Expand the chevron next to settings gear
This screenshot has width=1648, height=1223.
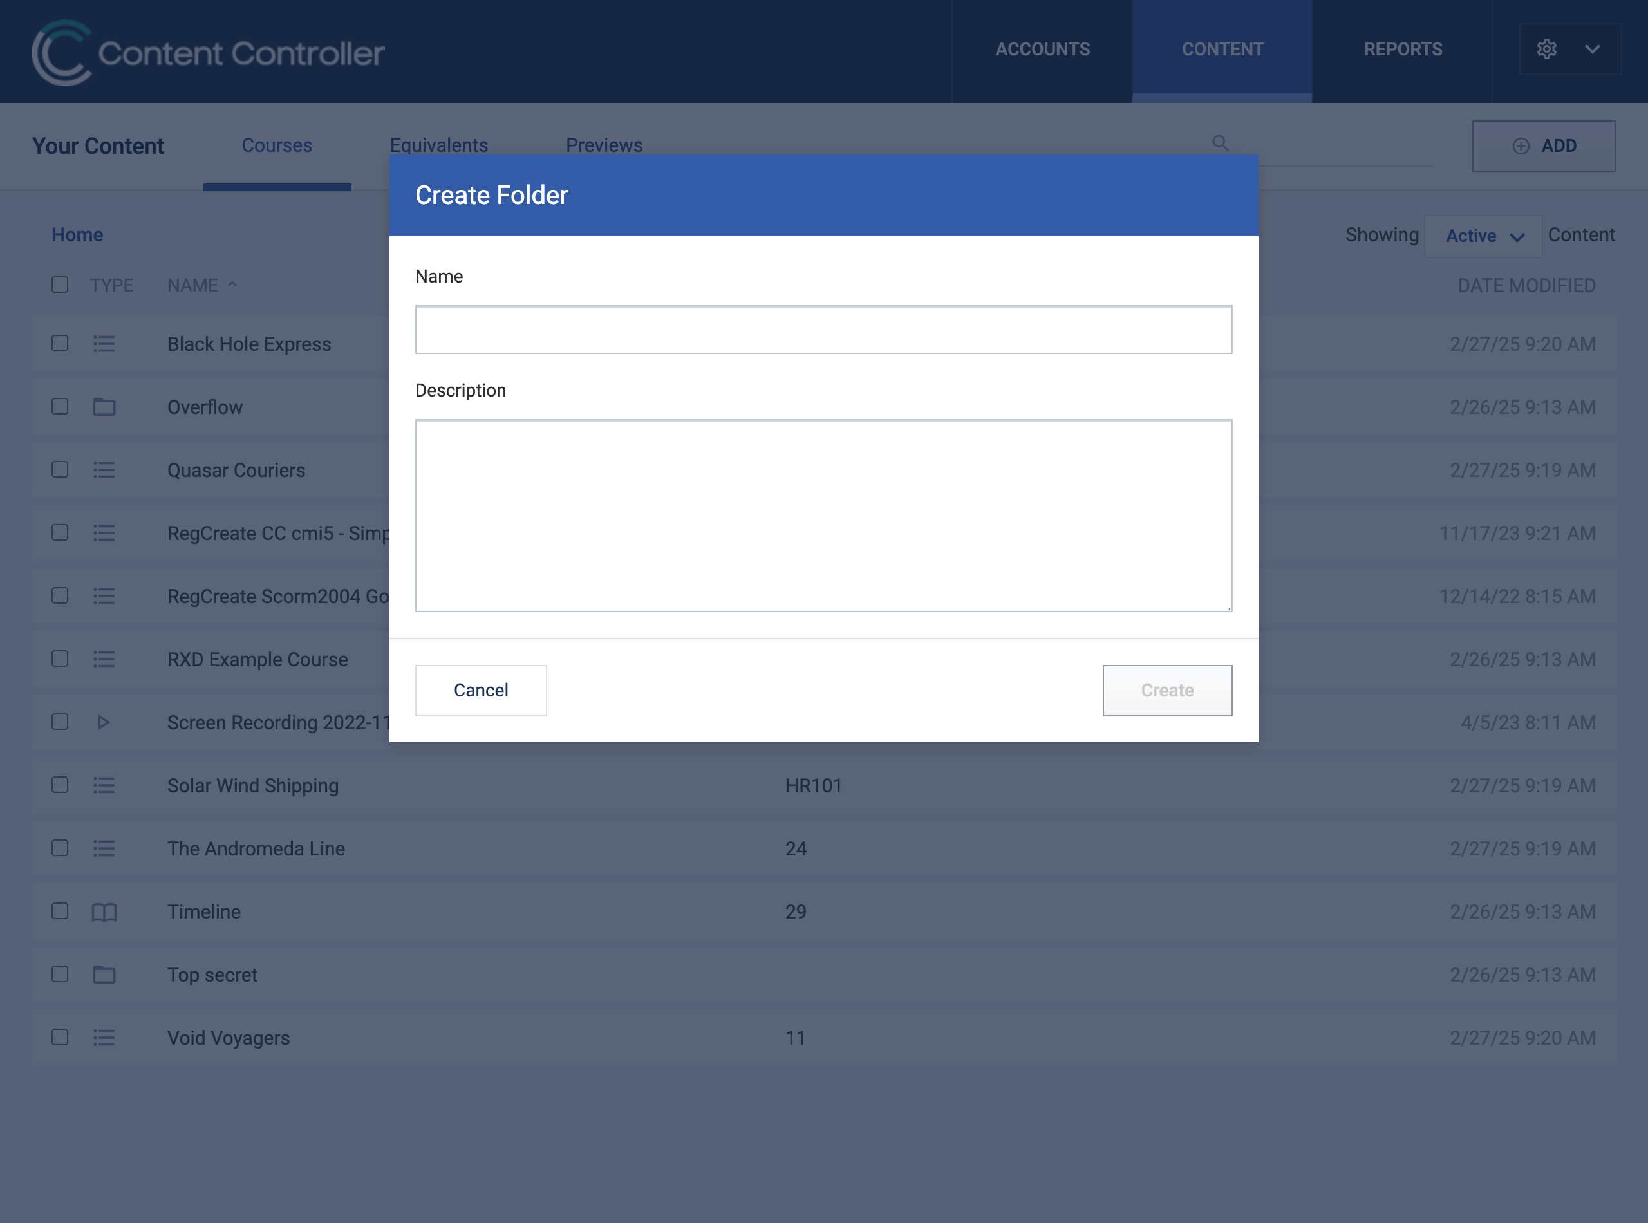(x=1593, y=49)
